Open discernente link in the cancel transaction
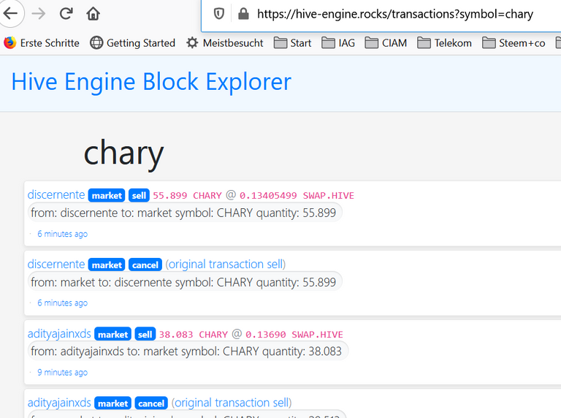 tap(56, 264)
